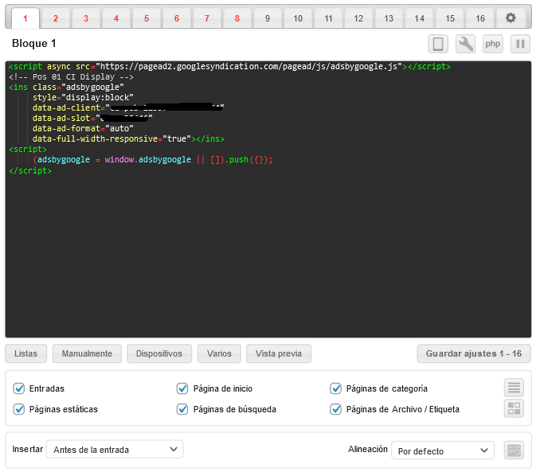This screenshot has height=472, width=536.
Task: Click the keyboard icon next to Alineación
Action: 514,451
